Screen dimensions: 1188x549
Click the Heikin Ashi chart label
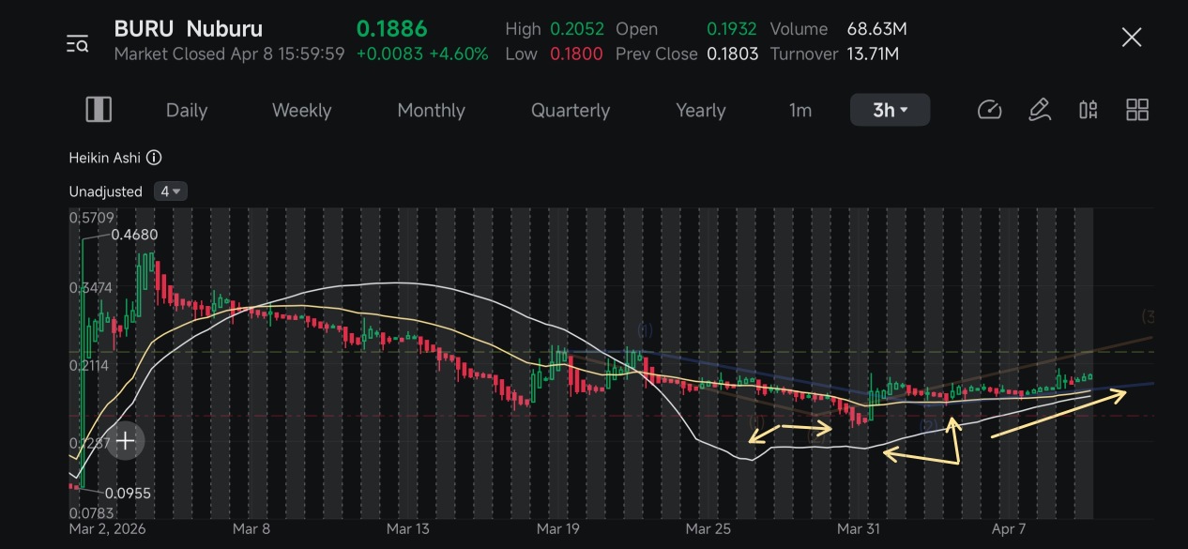tap(104, 158)
